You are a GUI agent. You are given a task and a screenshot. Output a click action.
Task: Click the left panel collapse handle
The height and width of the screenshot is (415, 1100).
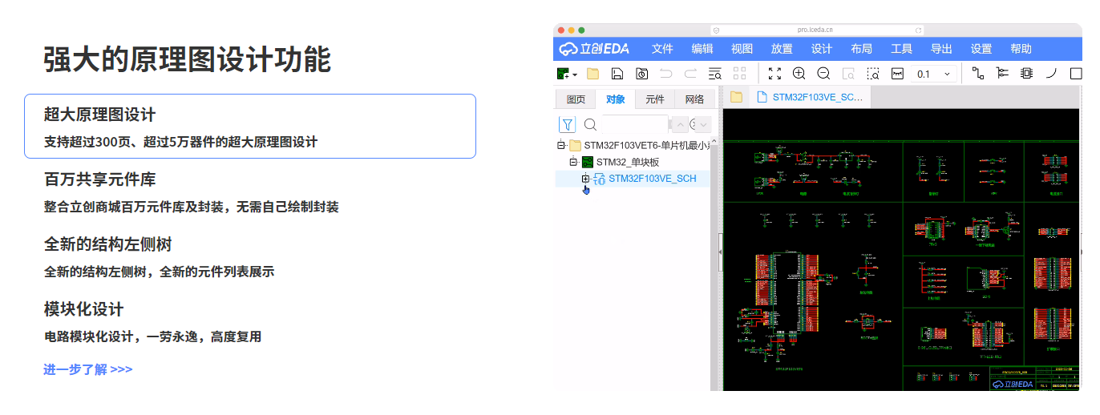pyautogui.click(x=719, y=252)
